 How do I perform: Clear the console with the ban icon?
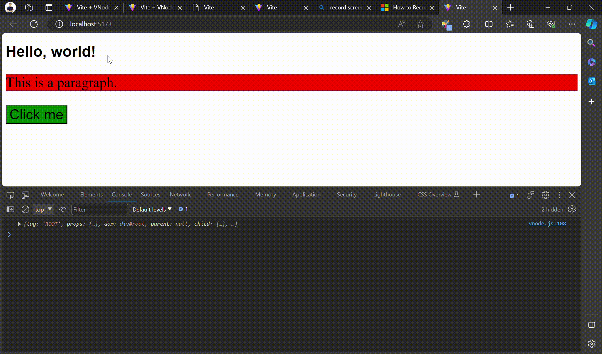point(25,209)
